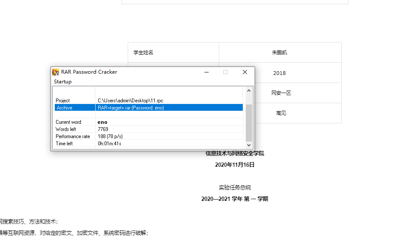Click the 网安一区 cell in document
The height and width of the screenshot is (240, 400).
point(281,93)
